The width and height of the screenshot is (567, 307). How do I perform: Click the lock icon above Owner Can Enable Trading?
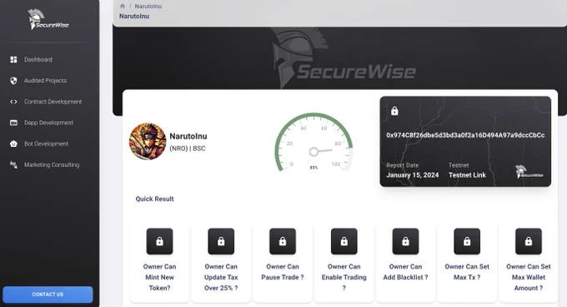(x=344, y=241)
